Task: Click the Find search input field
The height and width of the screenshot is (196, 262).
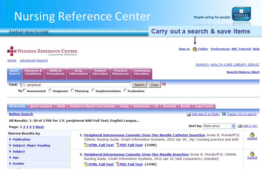Action: tap(76, 85)
